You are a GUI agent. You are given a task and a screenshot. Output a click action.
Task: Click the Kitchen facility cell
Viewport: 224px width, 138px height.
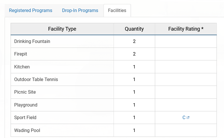[x=22, y=67]
